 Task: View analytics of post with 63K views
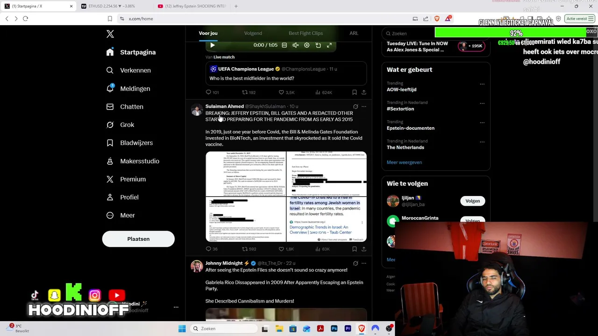(322, 249)
